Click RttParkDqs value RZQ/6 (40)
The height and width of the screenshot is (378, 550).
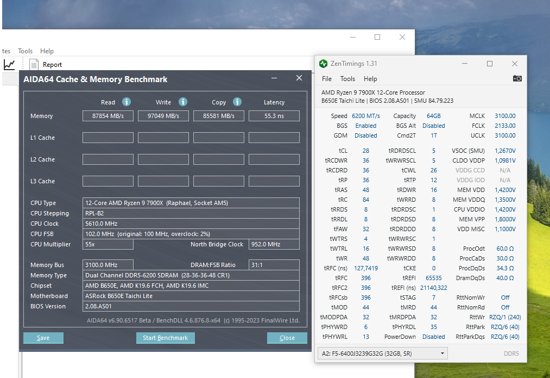505,337
